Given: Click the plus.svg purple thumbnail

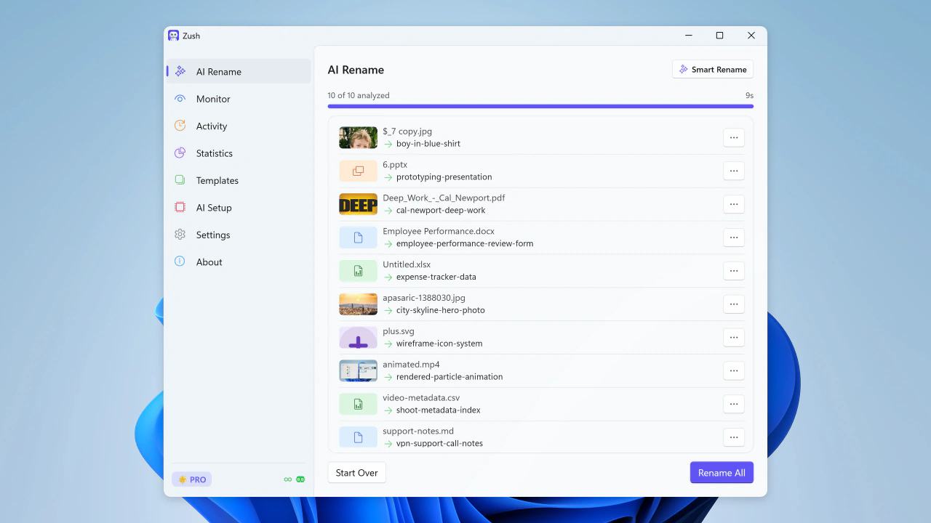Looking at the screenshot, I should tap(358, 338).
